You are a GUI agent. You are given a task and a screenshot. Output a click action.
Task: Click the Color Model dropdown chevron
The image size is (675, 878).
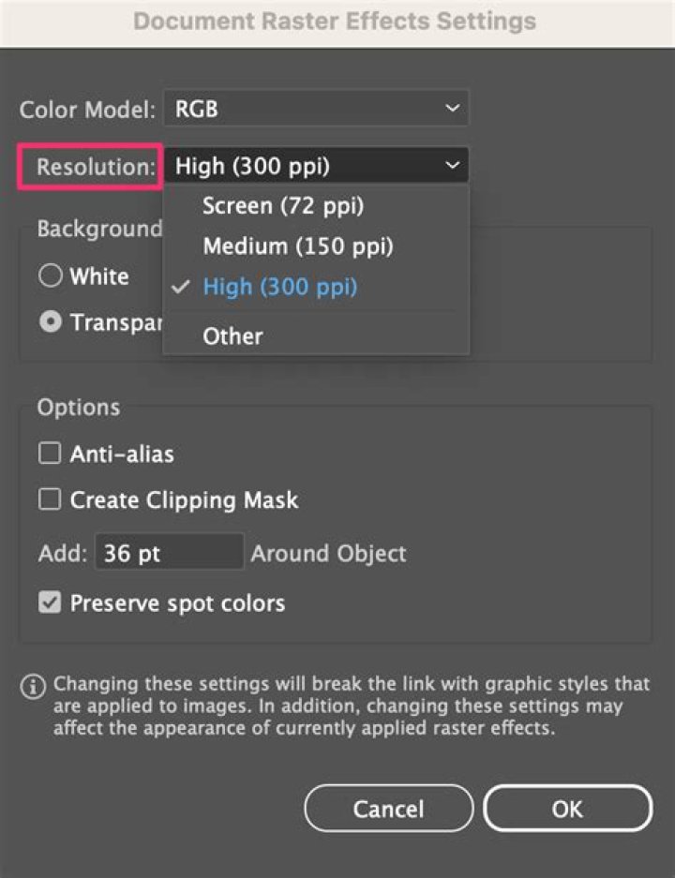tap(453, 110)
